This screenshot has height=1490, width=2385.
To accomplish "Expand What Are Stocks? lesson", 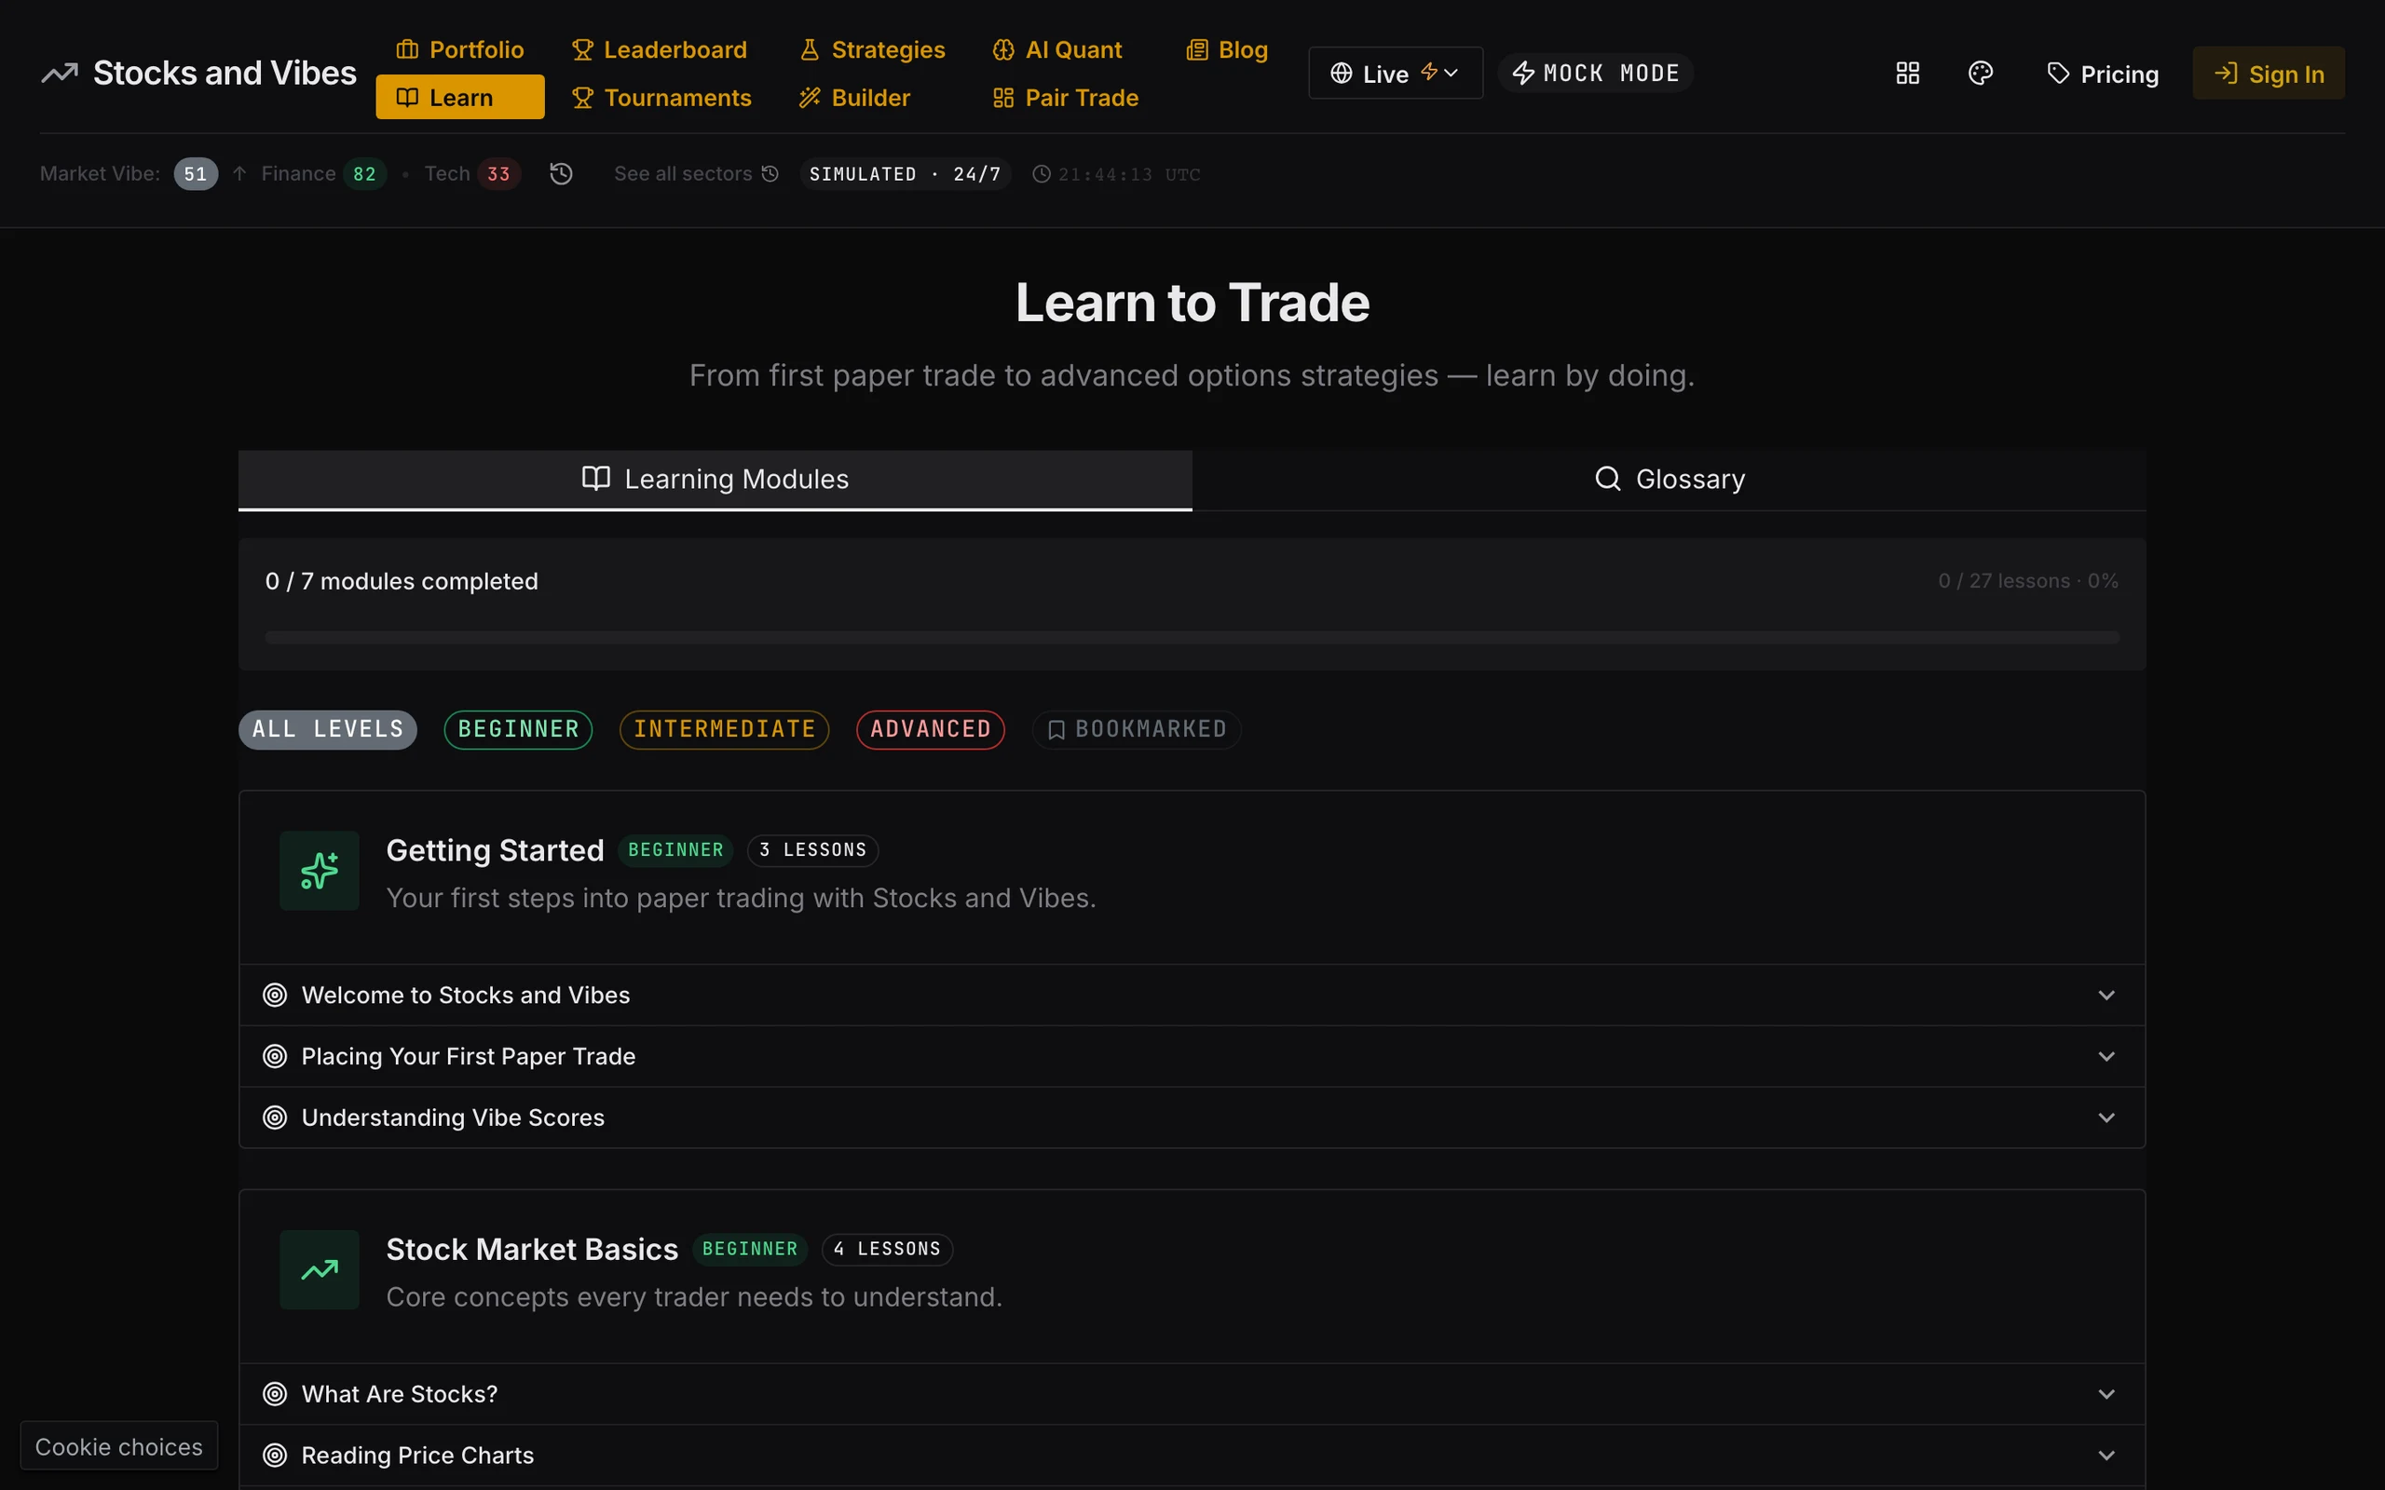I will (1192, 1393).
